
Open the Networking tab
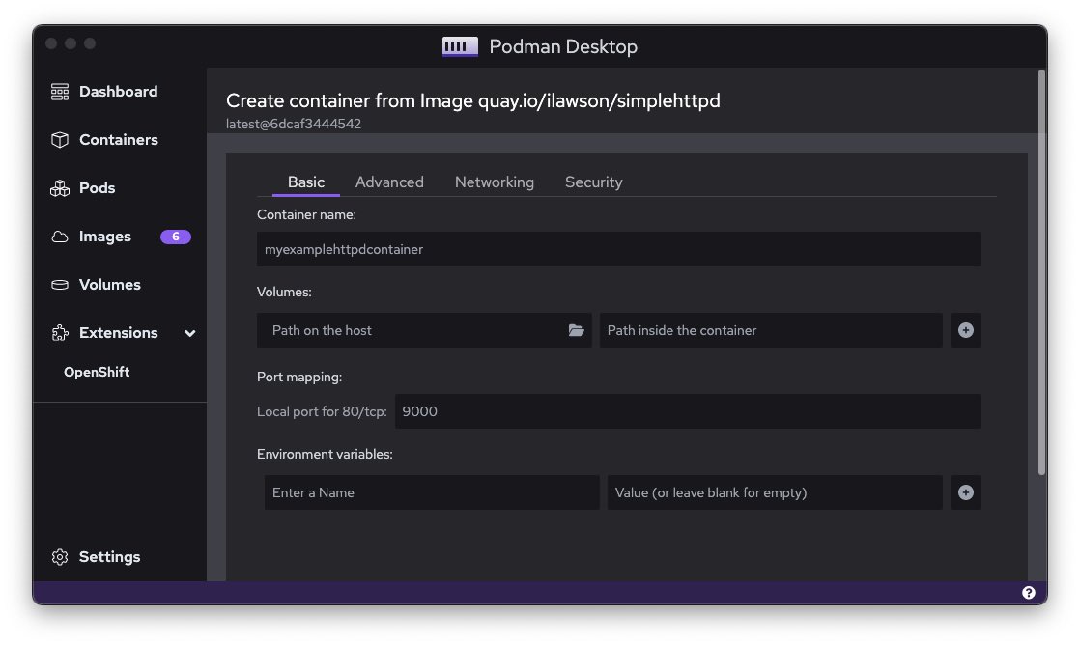494,182
